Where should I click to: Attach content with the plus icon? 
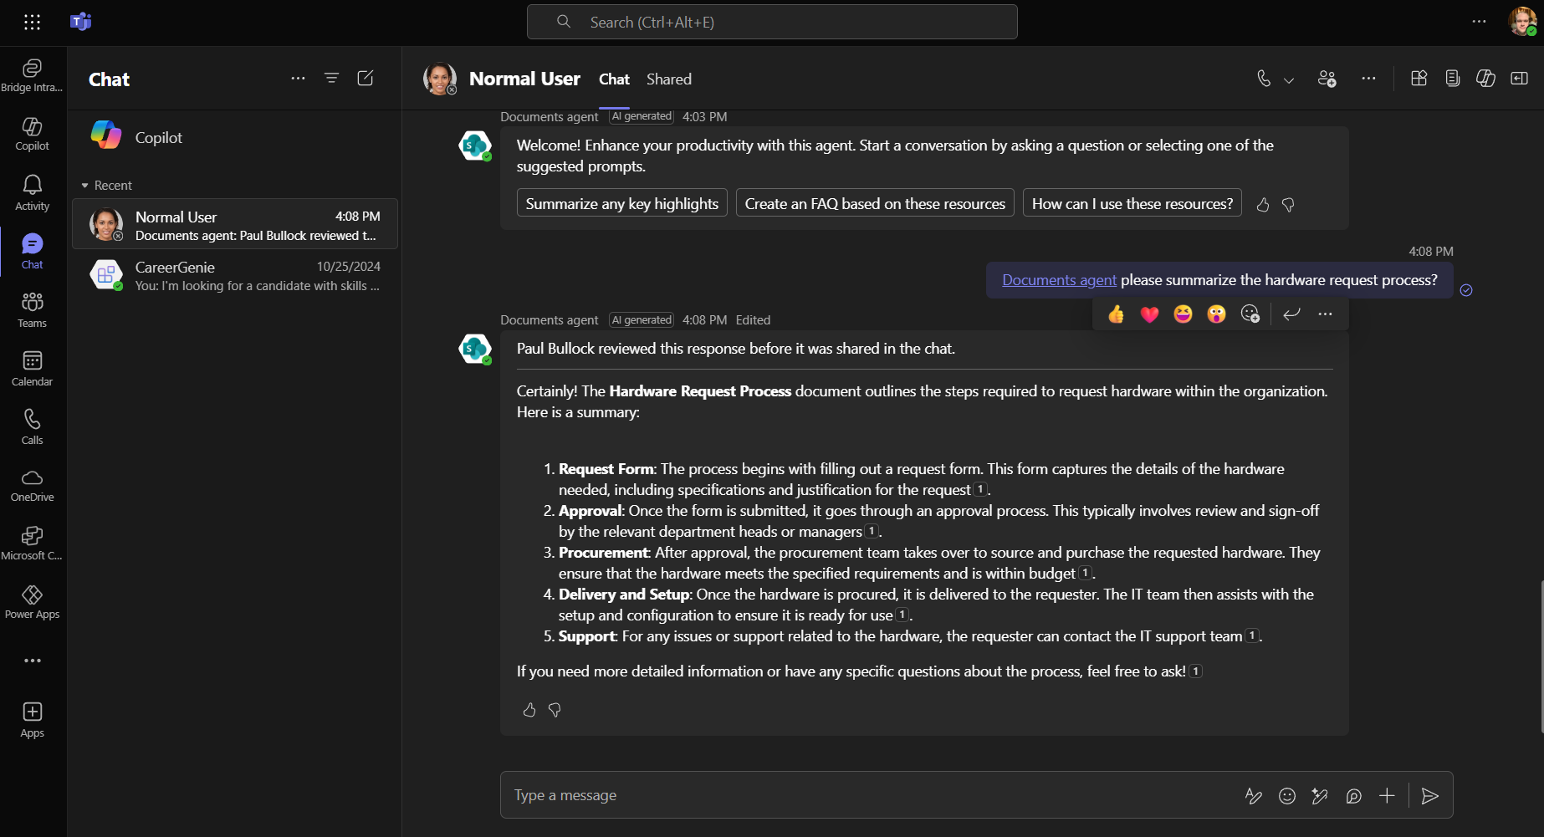tap(1387, 795)
